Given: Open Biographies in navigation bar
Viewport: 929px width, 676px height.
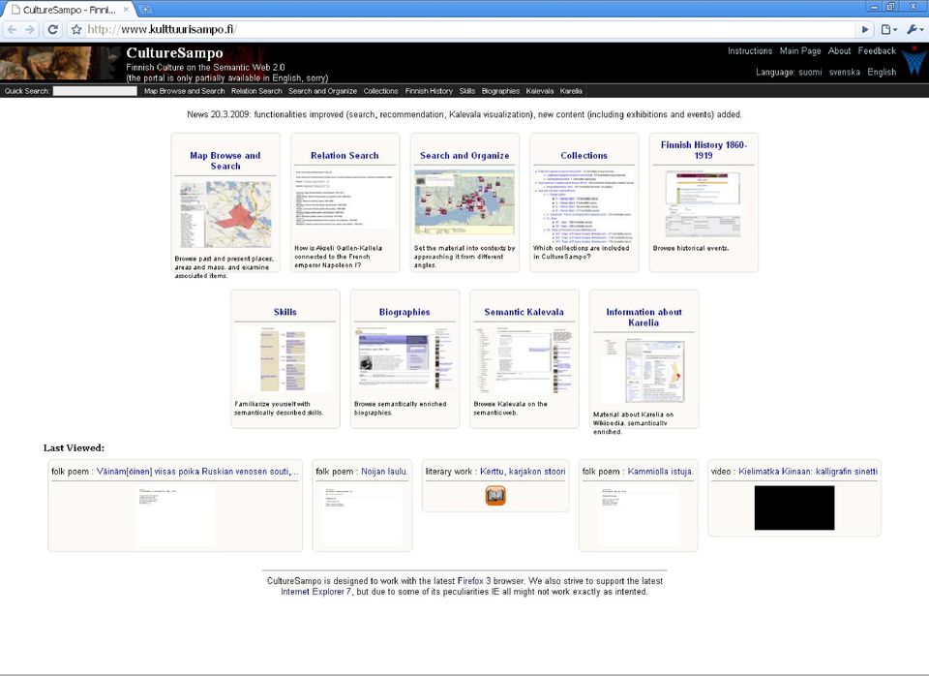Looking at the screenshot, I should [500, 91].
